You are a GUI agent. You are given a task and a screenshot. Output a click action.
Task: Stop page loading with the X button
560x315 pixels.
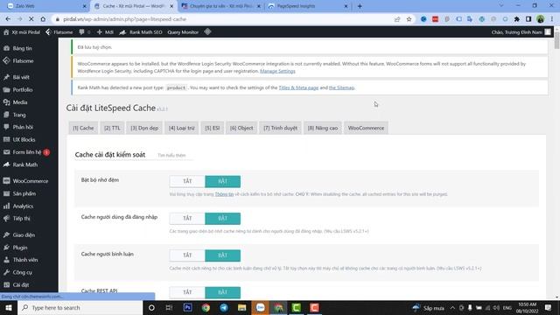click(31, 19)
